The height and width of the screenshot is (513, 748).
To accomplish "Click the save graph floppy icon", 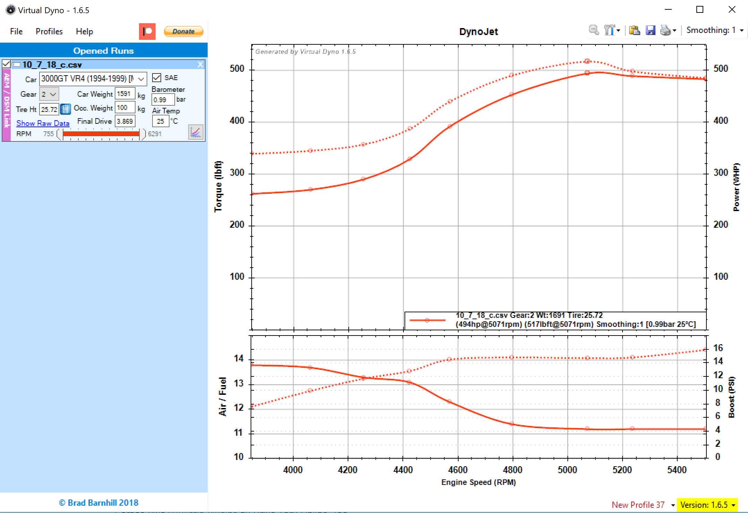I will 650,31.
